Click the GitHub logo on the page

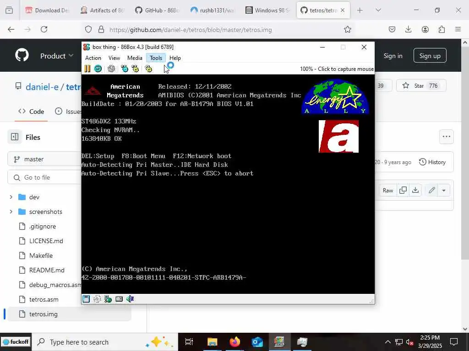[22, 55]
